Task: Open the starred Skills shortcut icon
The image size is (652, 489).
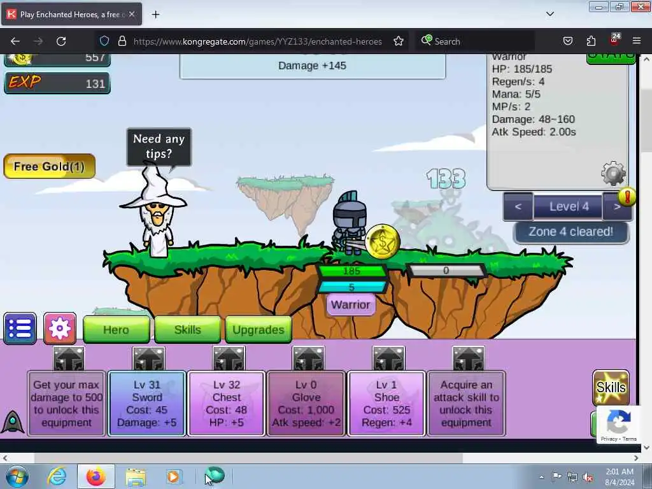Action: click(611, 387)
